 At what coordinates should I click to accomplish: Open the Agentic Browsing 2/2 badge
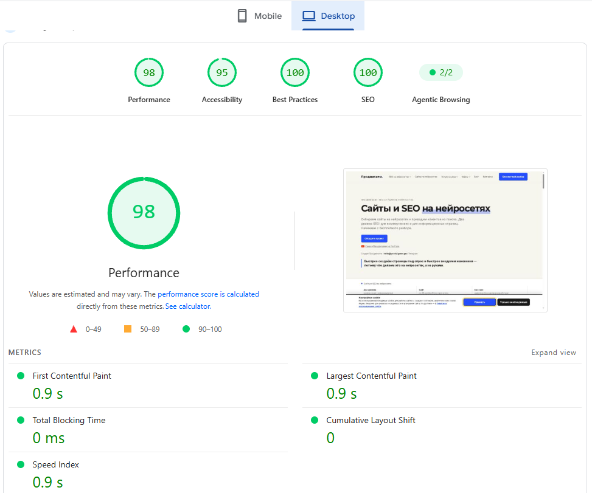pos(441,72)
